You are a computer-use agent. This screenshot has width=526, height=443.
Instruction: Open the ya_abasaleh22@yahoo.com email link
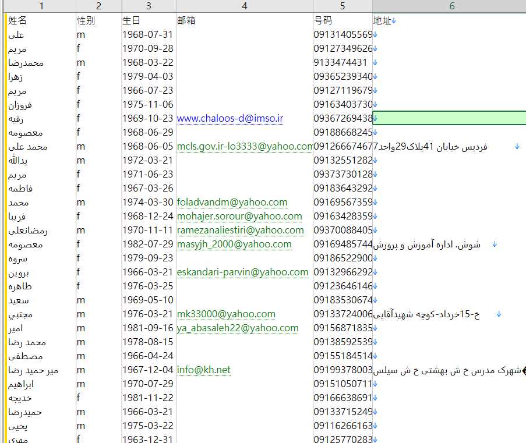(238, 328)
